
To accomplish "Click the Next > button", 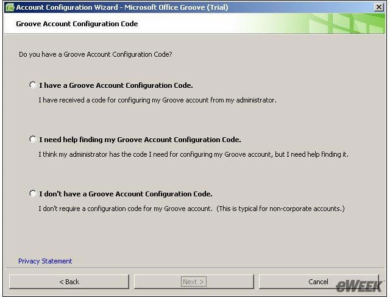I will (x=194, y=282).
